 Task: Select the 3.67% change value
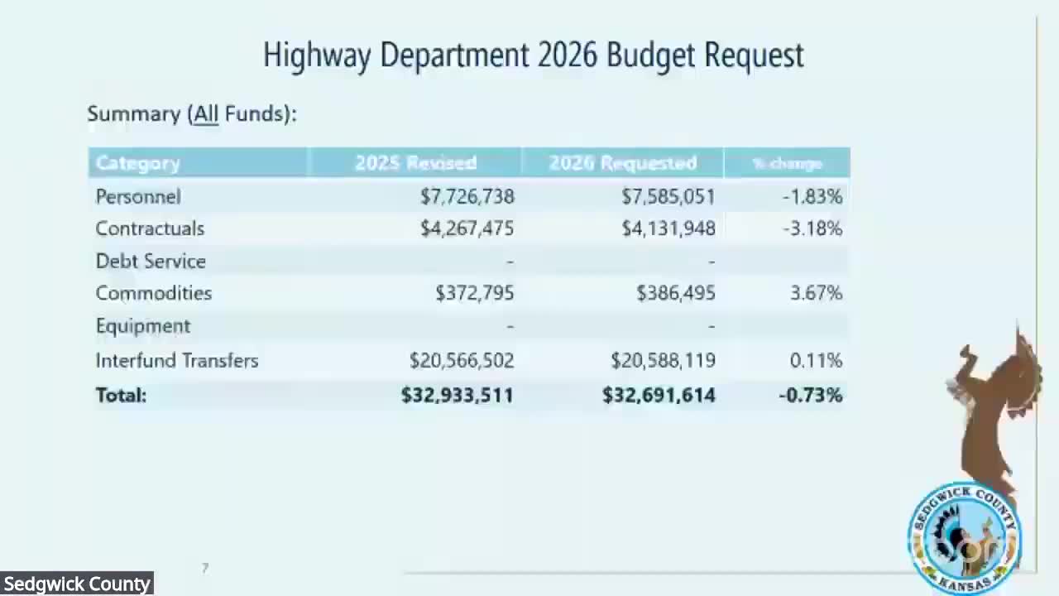(816, 293)
